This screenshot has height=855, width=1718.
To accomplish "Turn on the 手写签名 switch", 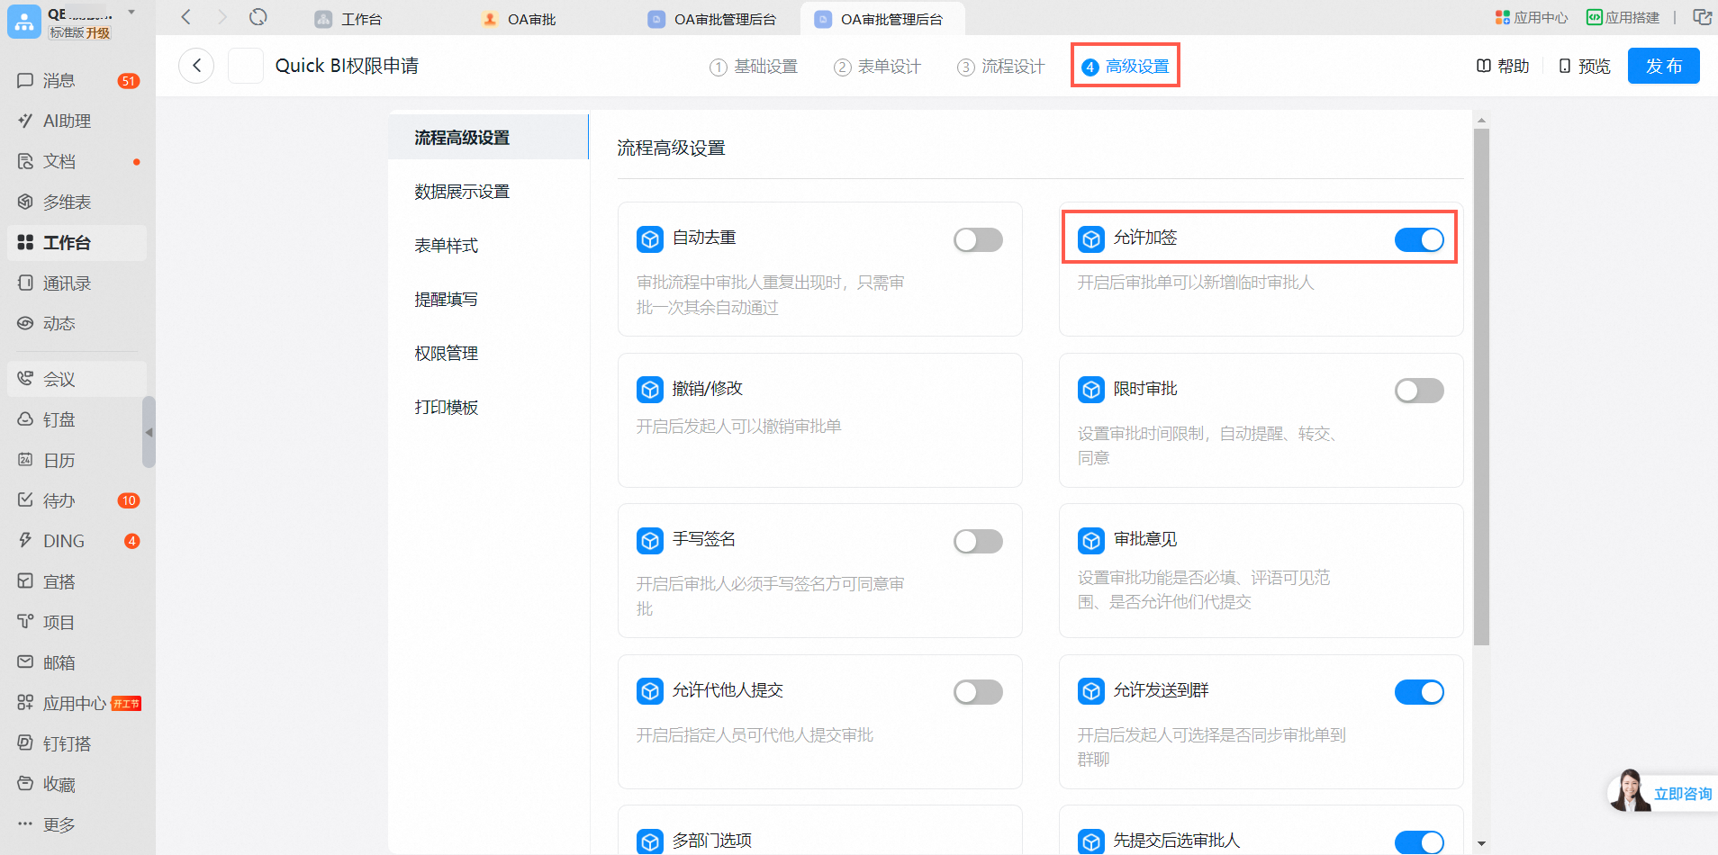I will pyautogui.click(x=978, y=541).
